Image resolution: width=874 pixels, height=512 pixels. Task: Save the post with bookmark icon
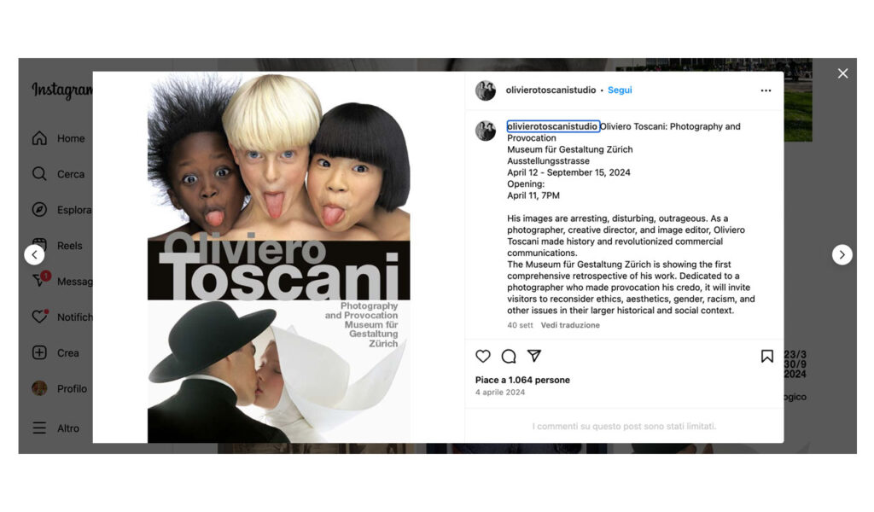767,356
